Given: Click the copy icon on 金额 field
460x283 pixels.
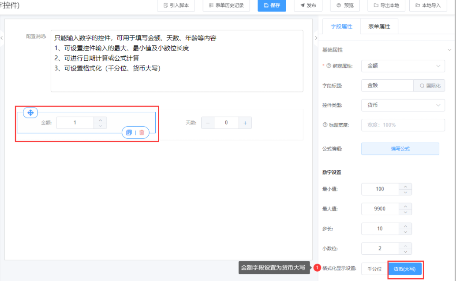Looking at the screenshot, I should (x=129, y=132).
